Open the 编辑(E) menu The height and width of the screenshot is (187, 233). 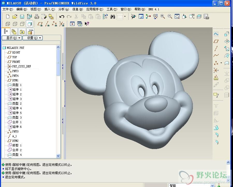pos(22,9)
